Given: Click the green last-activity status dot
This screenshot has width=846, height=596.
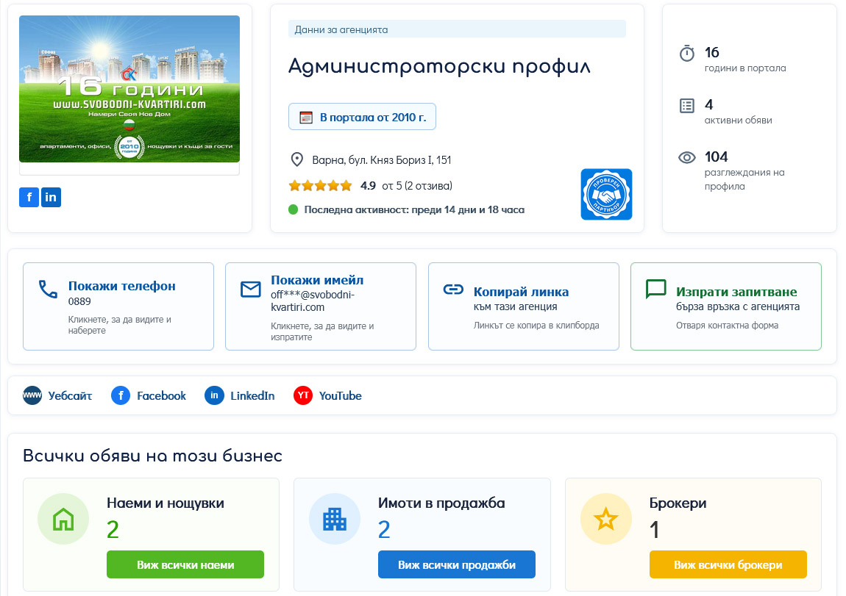Looking at the screenshot, I should [293, 209].
